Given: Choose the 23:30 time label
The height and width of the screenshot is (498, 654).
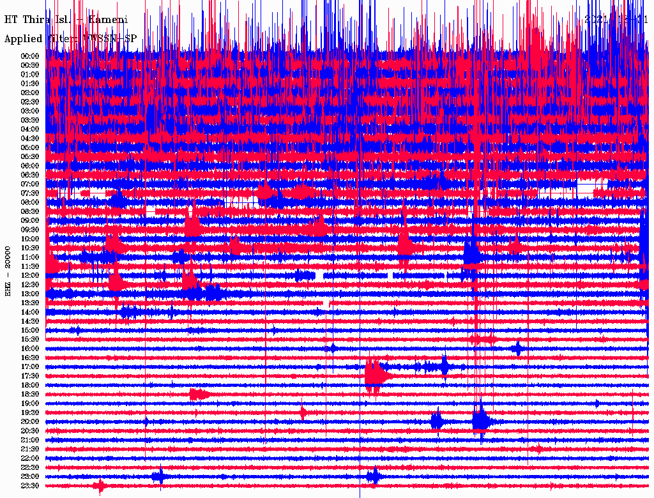Looking at the screenshot, I should coord(30,486).
